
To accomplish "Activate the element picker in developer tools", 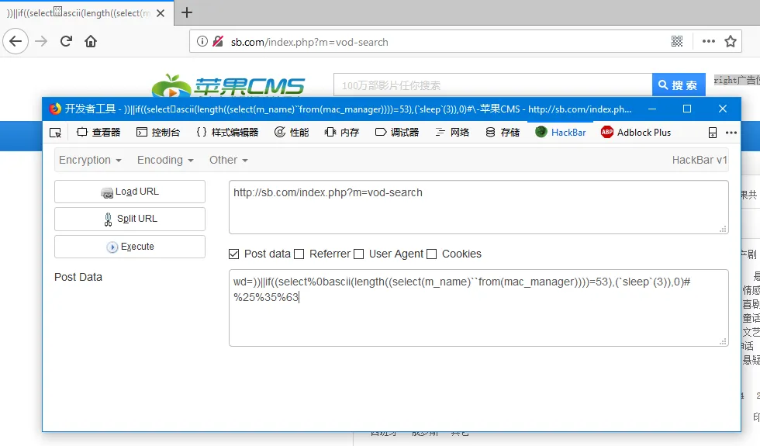I will point(55,133).
